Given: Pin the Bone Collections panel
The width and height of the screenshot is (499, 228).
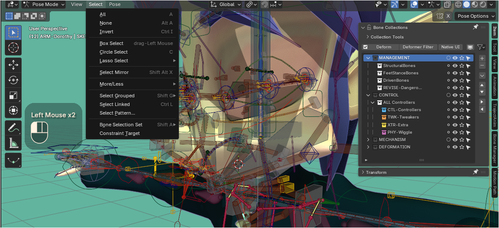Looking at the screenshot, I should (476, 27).
